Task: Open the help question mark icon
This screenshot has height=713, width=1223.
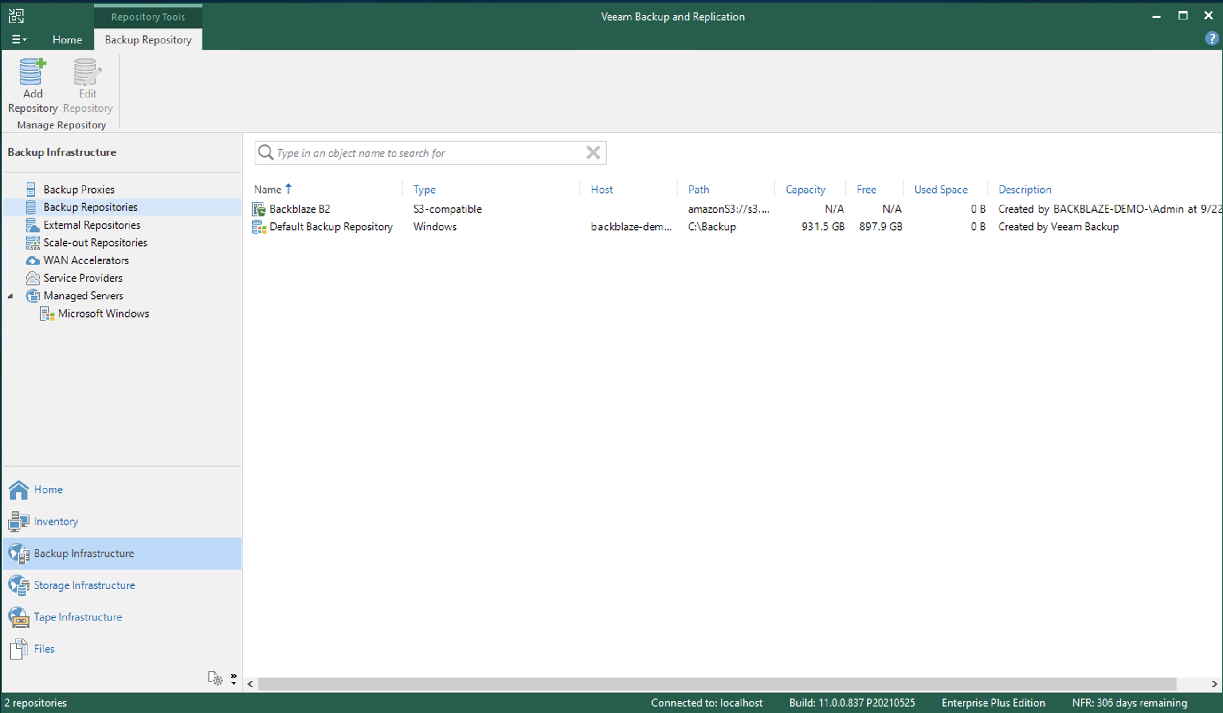Action: [1211, 38]
